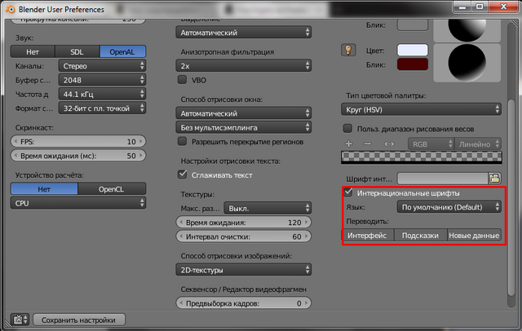Select Нет for compute device
This screenshot has height=331, width=522.
[x=44, y=189]
